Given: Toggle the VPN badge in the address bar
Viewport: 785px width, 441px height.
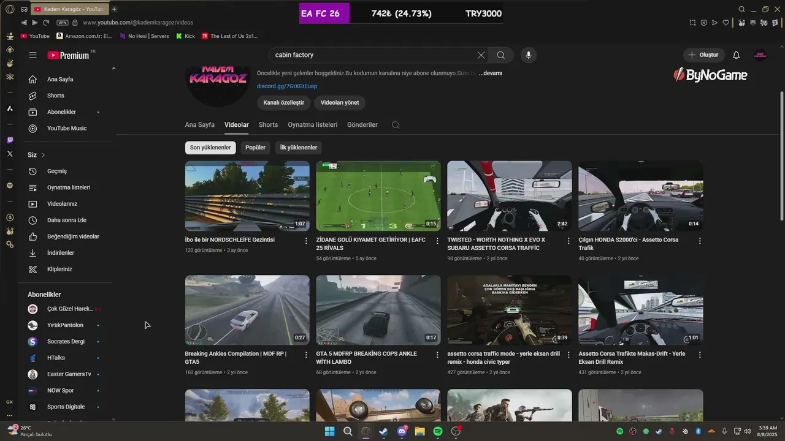Looking at the screenshot, I should point(62,23).
